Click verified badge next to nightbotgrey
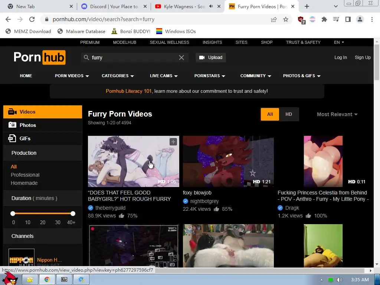Image resolution: width=380 pixels, height=285 pixels. click(x=186, y=201)
